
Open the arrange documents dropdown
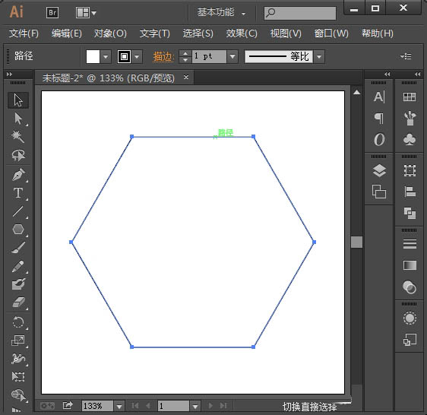click(86, 12)
